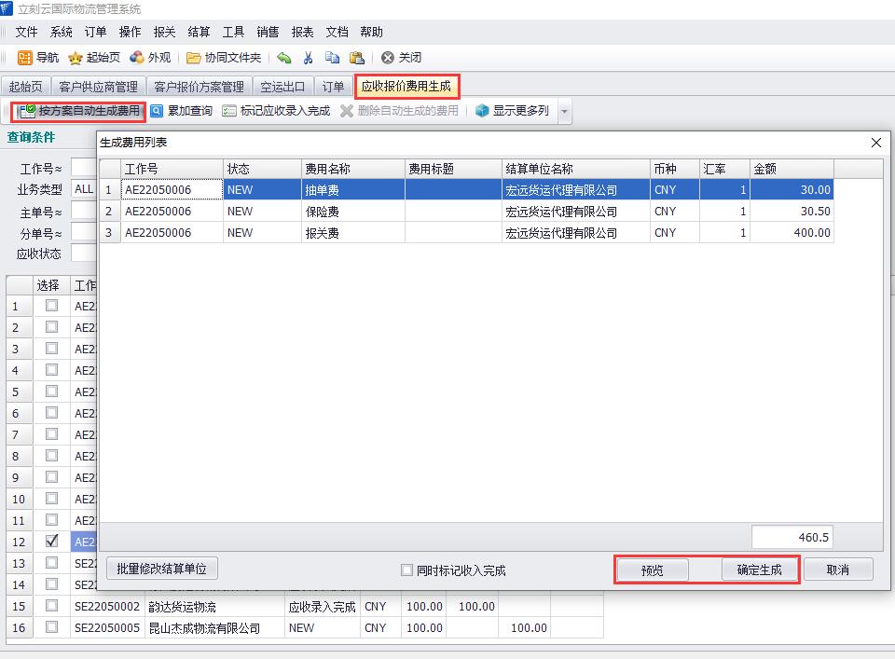Click the 外观 appearance icon

click(x=137, y=58)
